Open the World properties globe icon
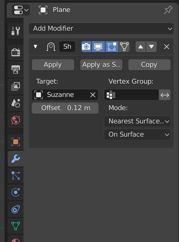This screenshot has width=179, height=242. coord(16,120)
